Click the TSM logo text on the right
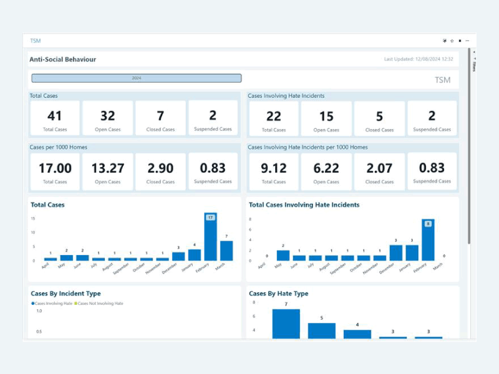Screen dimensions: 499x374 [442, 80]
